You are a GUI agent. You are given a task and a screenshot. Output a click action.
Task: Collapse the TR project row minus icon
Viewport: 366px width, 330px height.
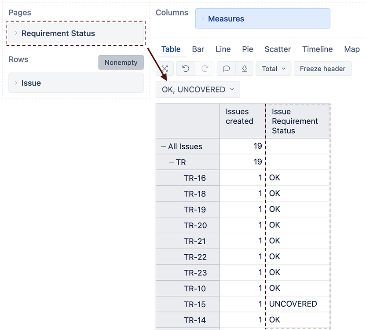point(172,162)
